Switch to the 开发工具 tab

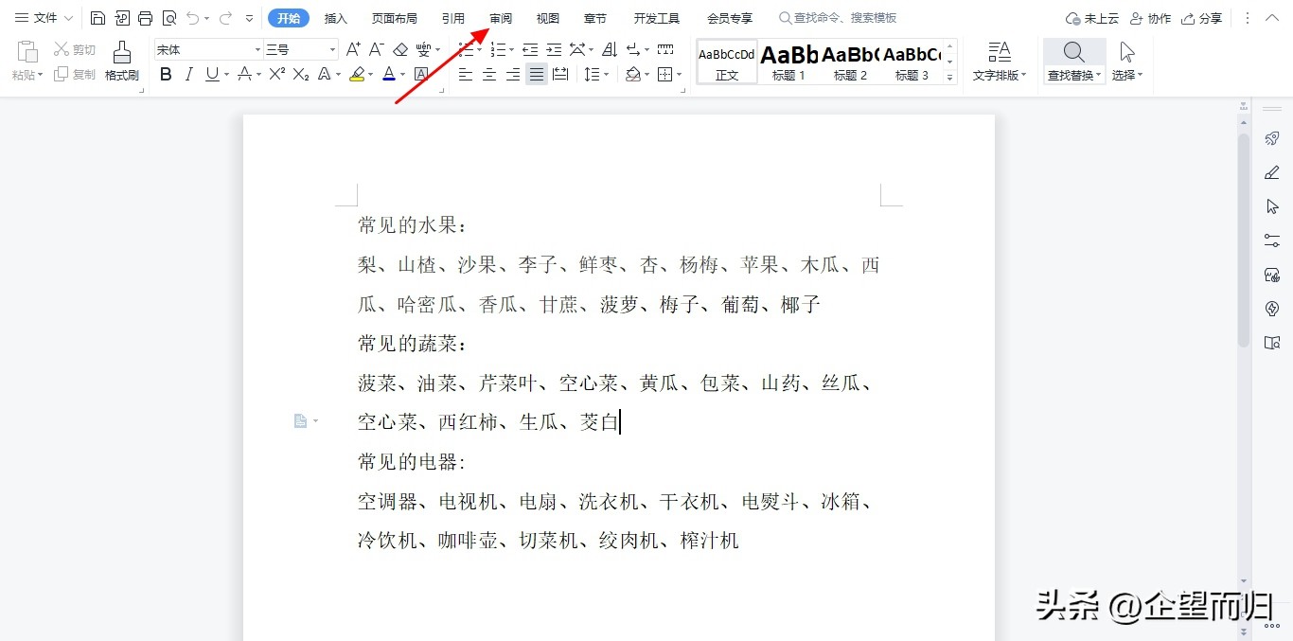(x=657, y=18)
